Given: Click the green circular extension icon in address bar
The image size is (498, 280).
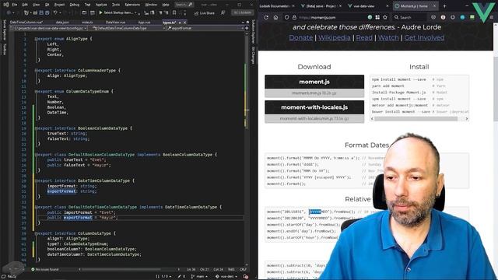Looking at the screenshot, I should click(x=370, y=17).
